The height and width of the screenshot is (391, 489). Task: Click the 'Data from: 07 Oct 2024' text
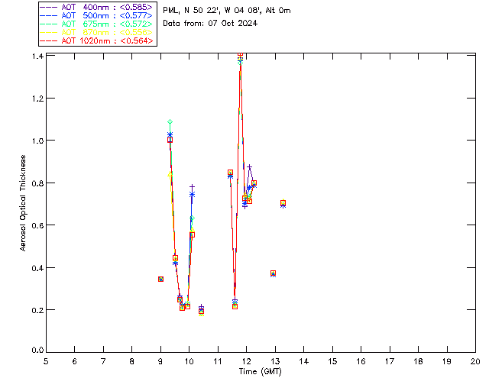[210, 24]
